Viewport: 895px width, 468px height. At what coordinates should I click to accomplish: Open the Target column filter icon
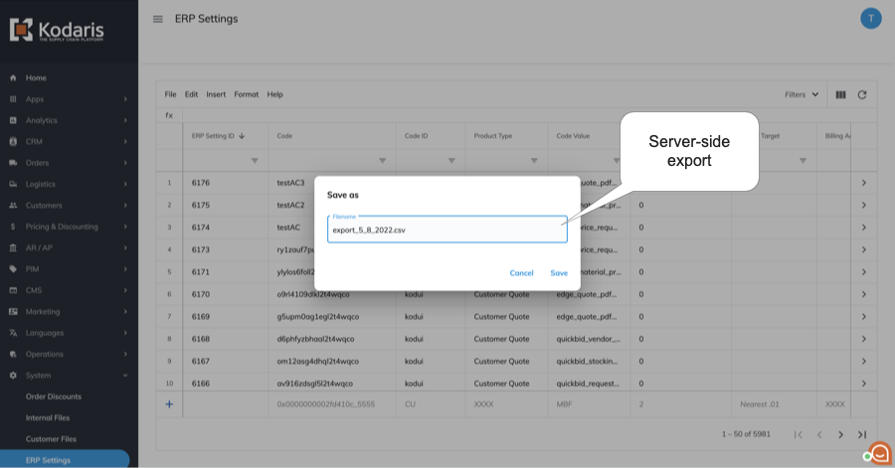804,161
